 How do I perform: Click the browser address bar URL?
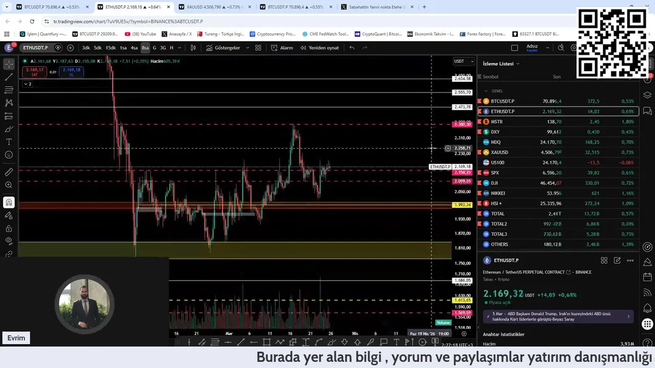tap(128, 21)
